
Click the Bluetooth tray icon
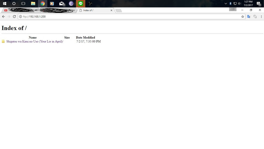pyautogui.click(x=230, y=4)
